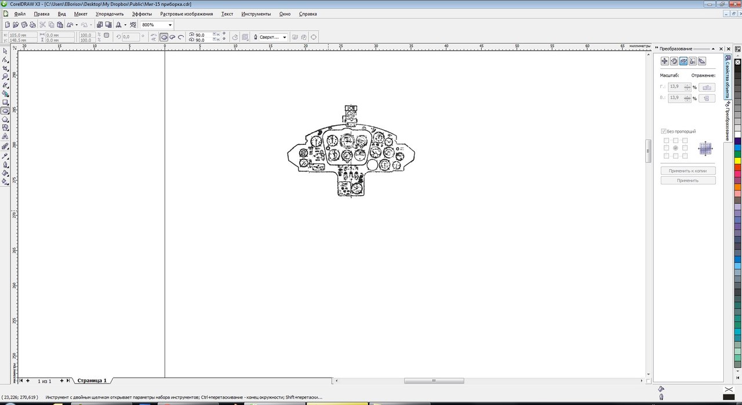742x405 pixels.
Task: Select the Text tool
Action: [x=5, y=136]
